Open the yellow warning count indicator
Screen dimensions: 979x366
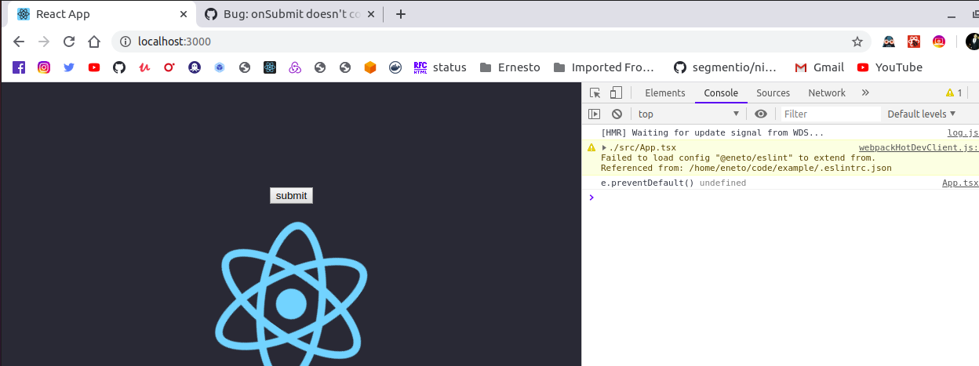[x=954, y=92]
